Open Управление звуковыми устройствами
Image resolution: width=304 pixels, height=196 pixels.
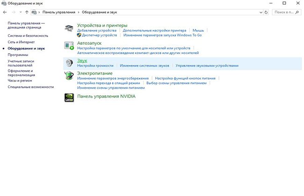(x=207, y=66)
